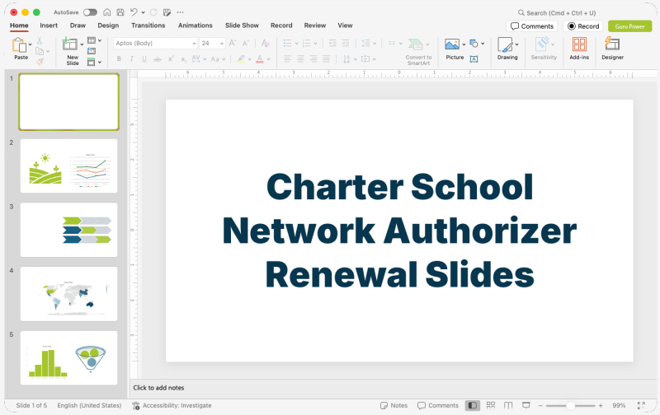The image size is (660, 415).
Task: Align text left
Action: coord(287,59)
